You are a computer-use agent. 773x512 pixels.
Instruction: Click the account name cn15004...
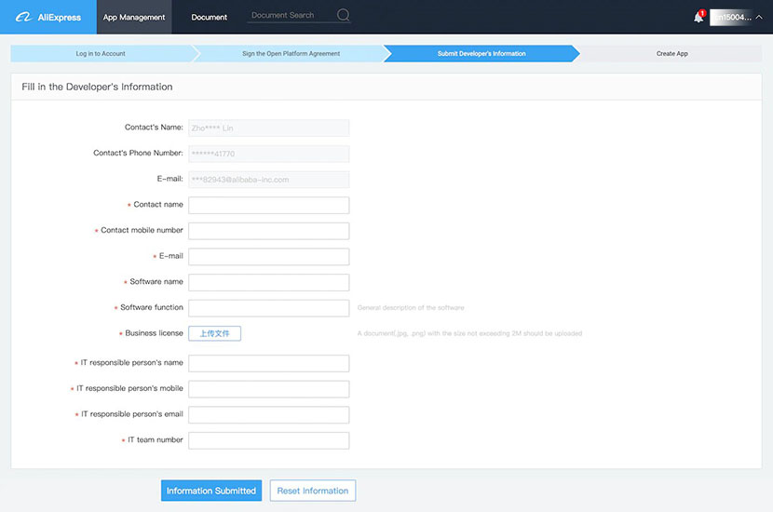click(x=731, y=18)
